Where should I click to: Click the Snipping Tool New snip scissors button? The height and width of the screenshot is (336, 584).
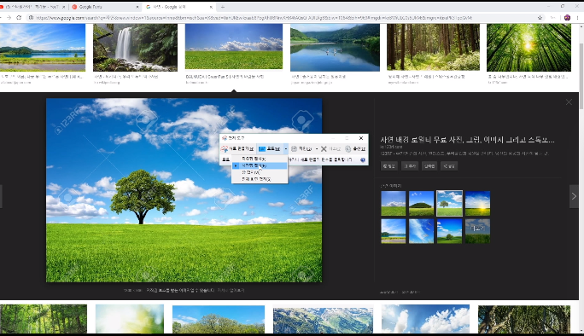(x=237, y=149)
